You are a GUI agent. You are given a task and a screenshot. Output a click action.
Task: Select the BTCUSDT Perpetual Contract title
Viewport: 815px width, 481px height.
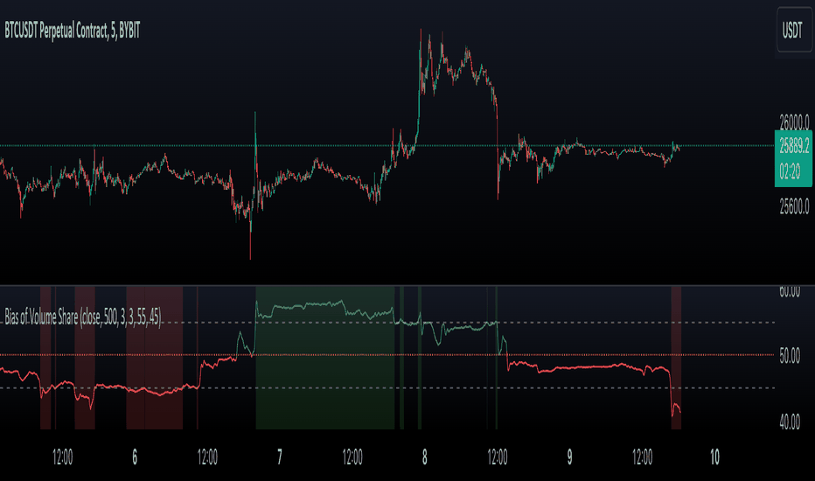tap(73, 31)
